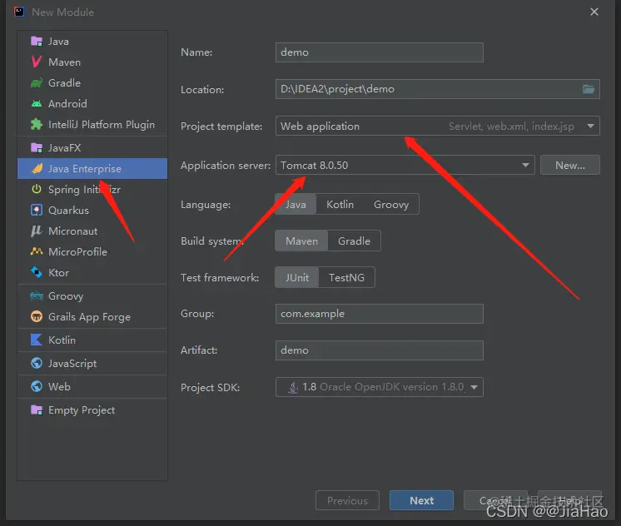
Task: Select the Web globe icon
Action: 37,386
